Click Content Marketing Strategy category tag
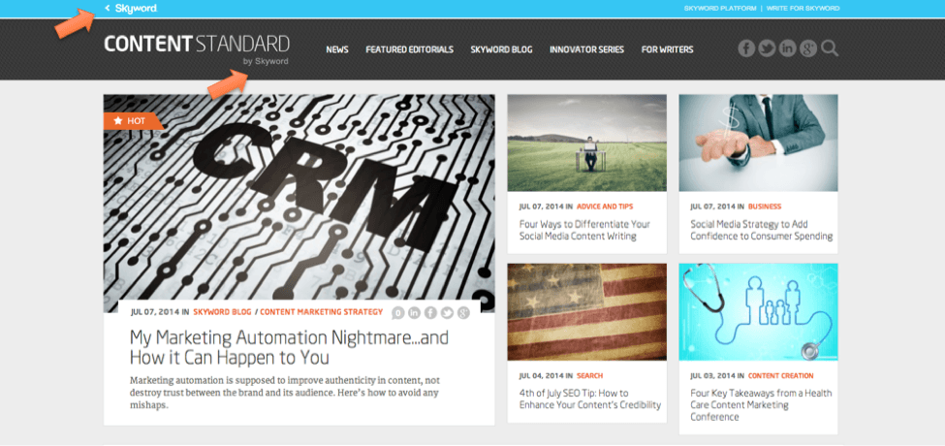This screenshot has height=446, width=945. point(321,312)
